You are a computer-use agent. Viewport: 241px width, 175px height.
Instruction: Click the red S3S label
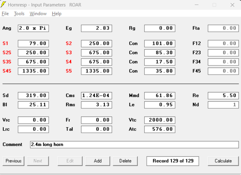[x=7, y=62]
